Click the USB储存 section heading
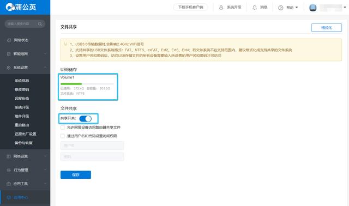Image resolution: width=349 pixels, height=206 pixels. pos(69,70)
